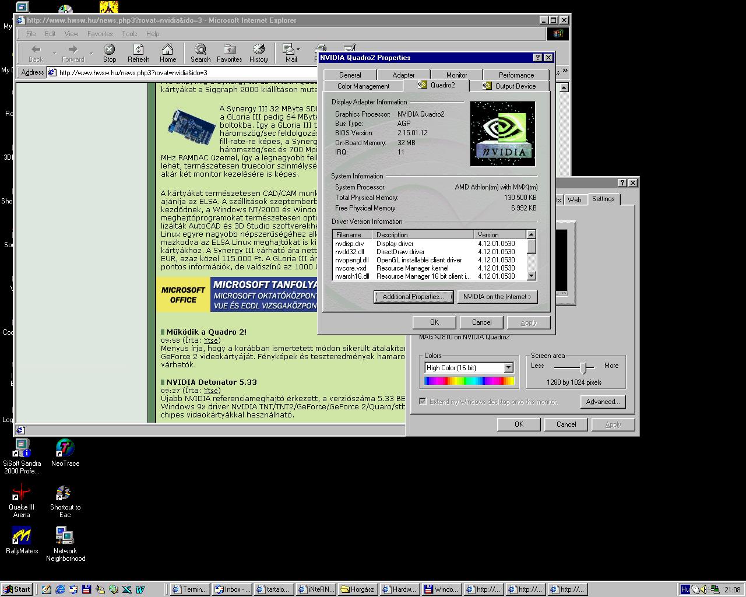Viewport: 746px width, 597px height.
Task: Switch to the General tab
Action: click(350, 75)
